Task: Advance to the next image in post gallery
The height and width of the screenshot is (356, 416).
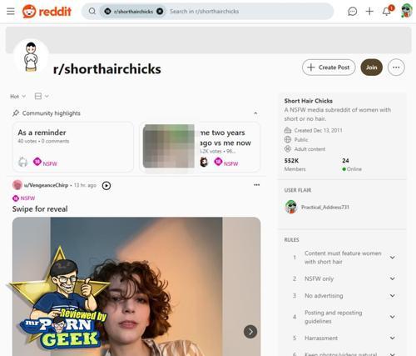Action: pos(250,332)
